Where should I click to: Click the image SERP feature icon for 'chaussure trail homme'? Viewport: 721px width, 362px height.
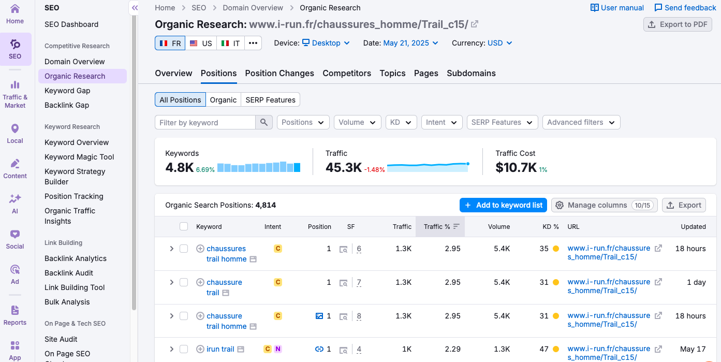click(x=319, y=316)
